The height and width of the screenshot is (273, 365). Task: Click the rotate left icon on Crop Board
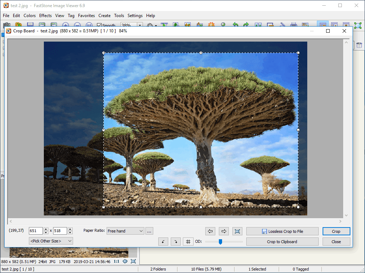pos(163,241)
